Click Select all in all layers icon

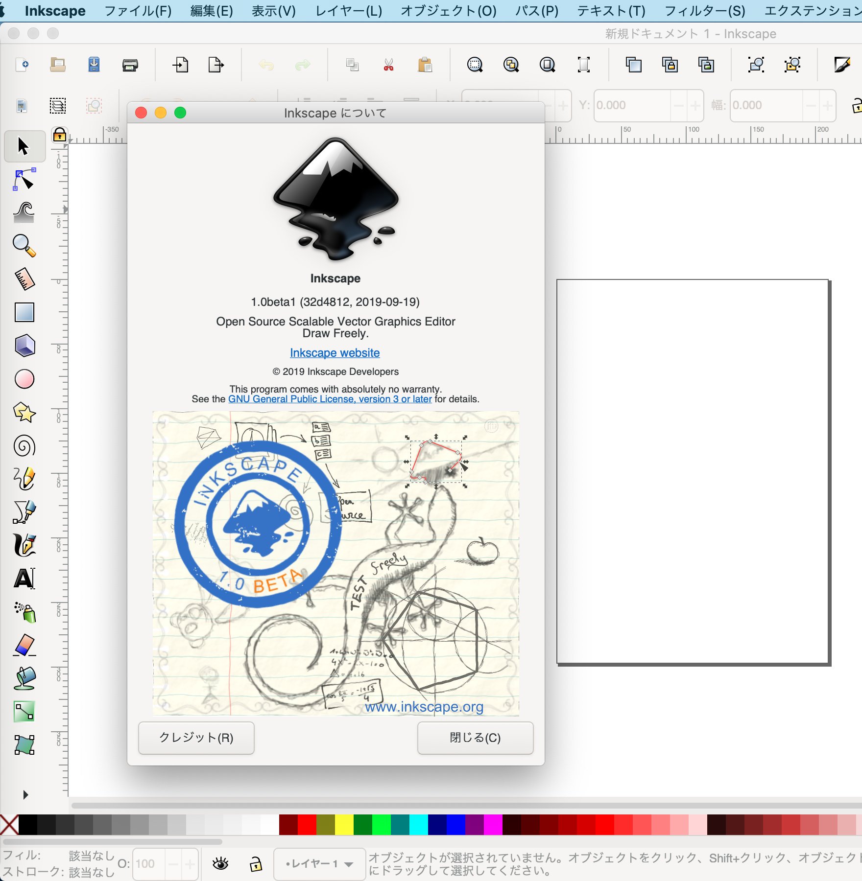[x=58, y=106]
